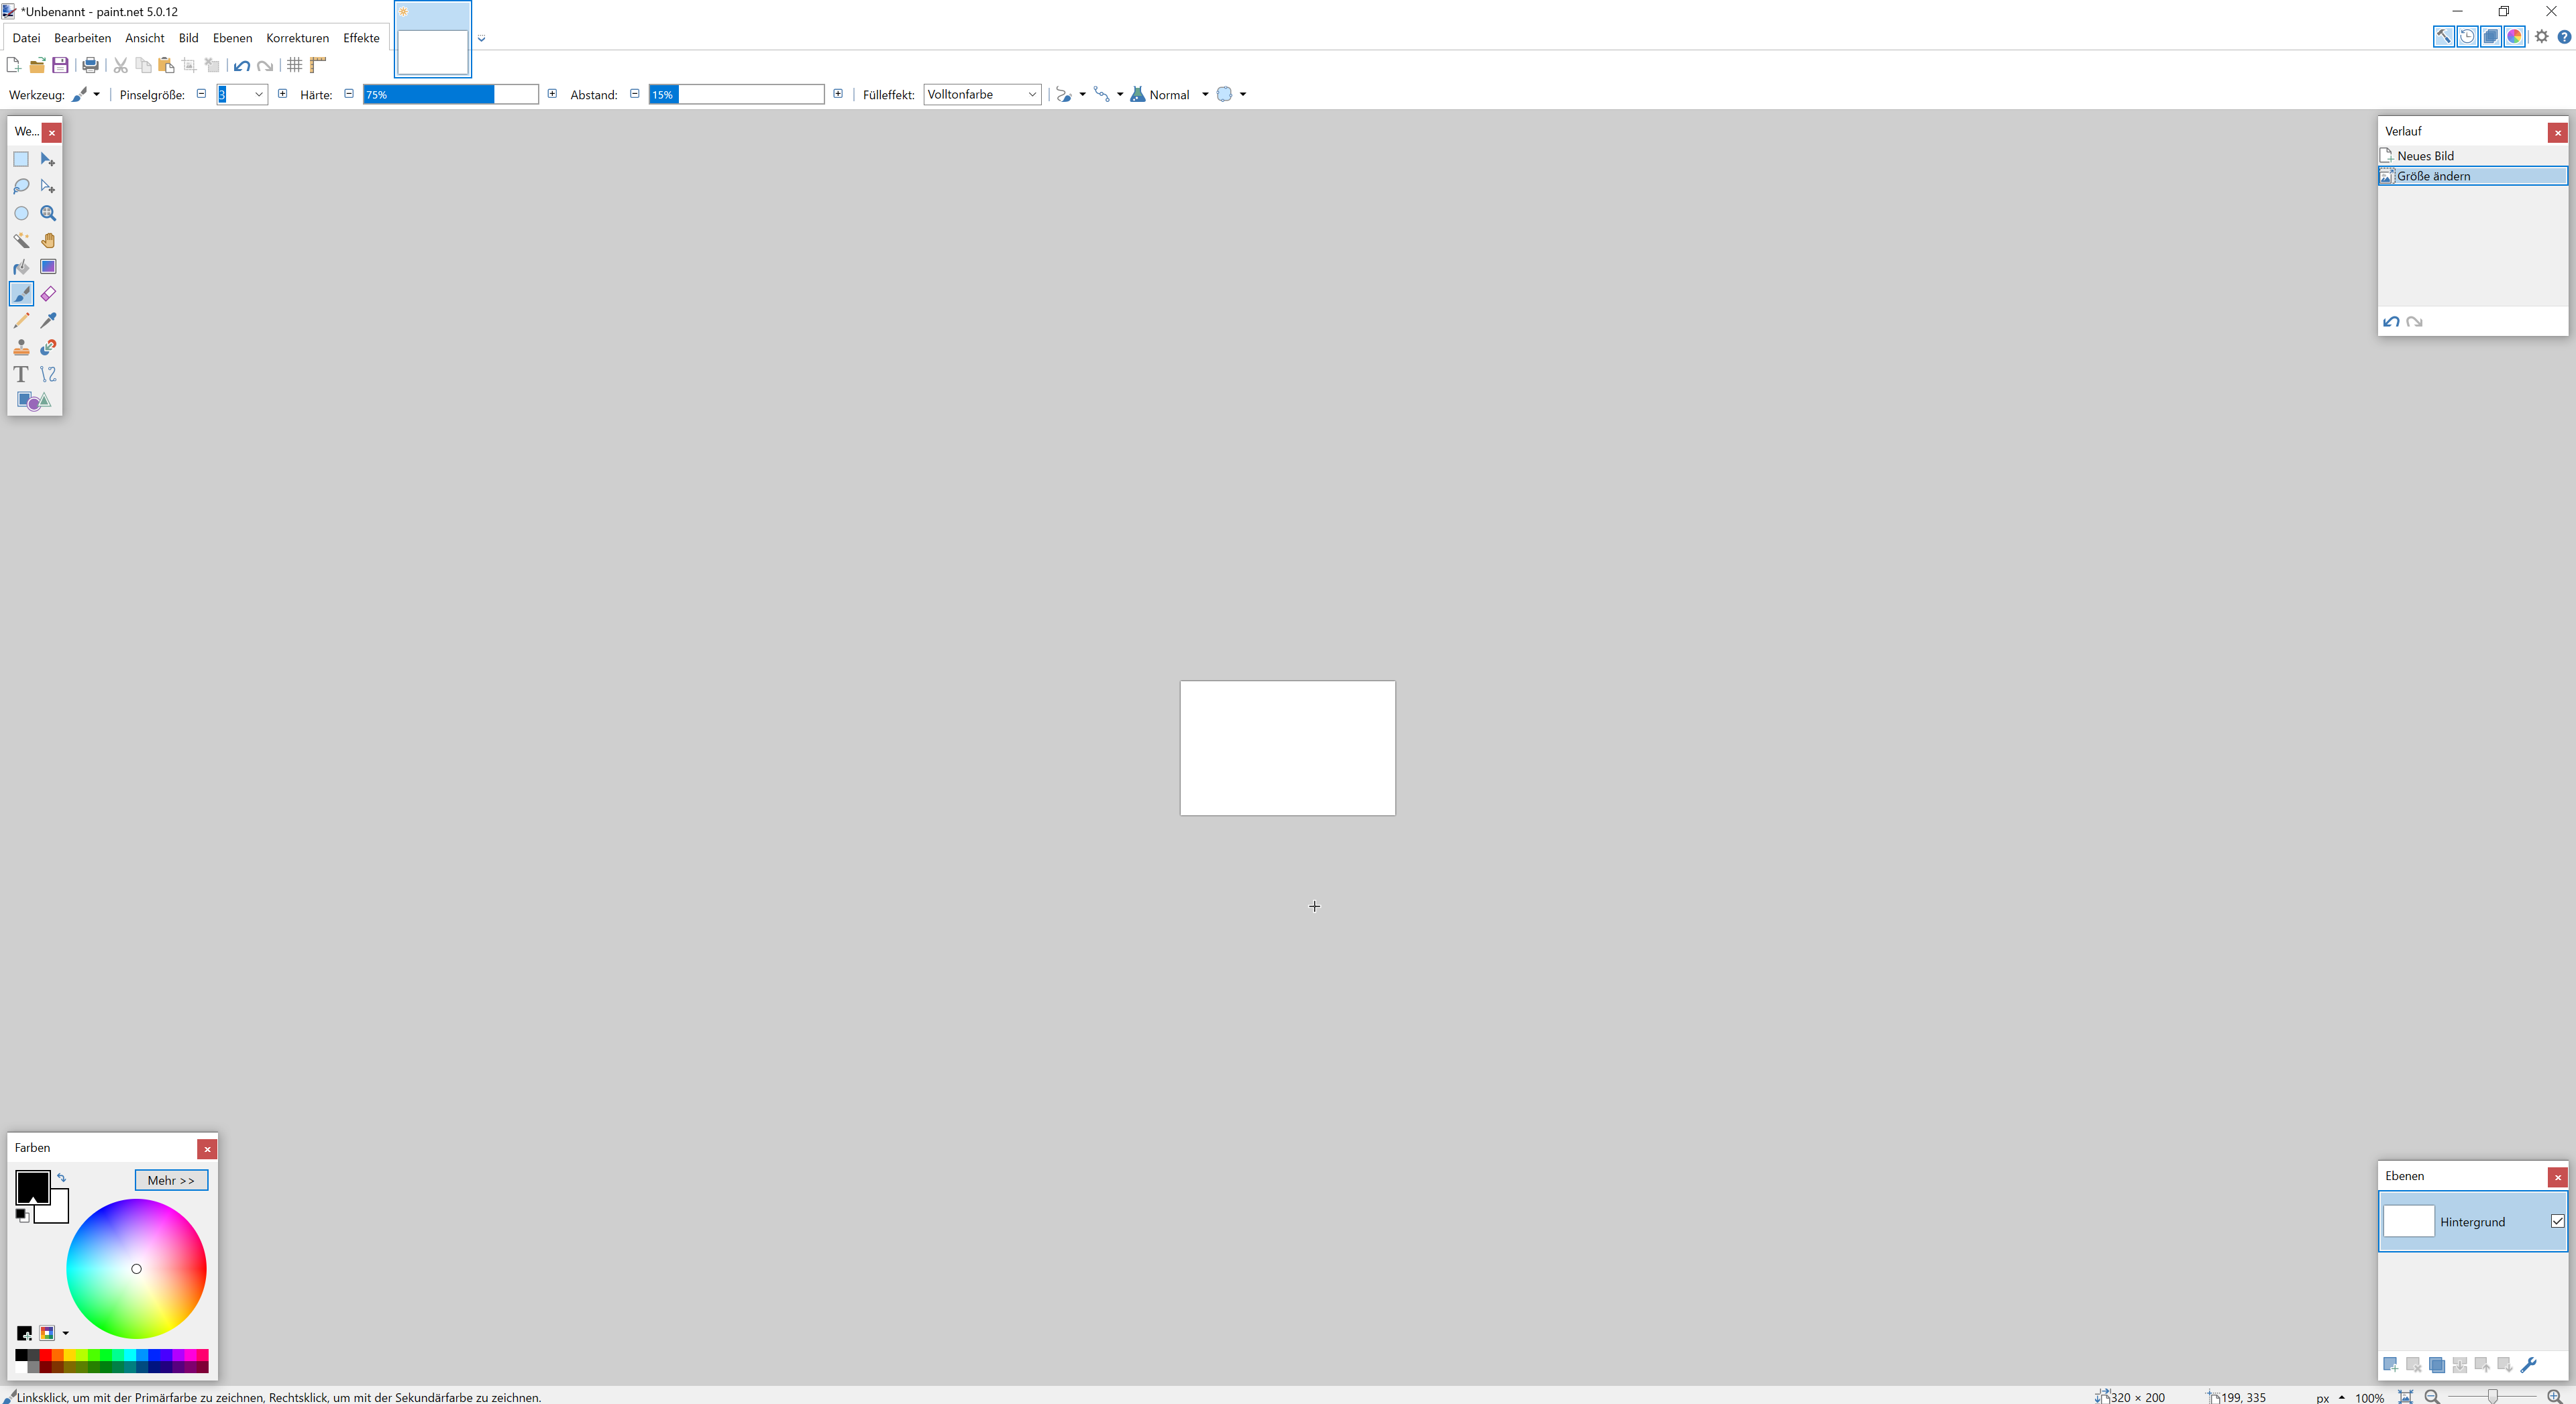Click the Add New Layer icon
The width and height of the screenshot is (2576, 1404).
point(2390,1364)
